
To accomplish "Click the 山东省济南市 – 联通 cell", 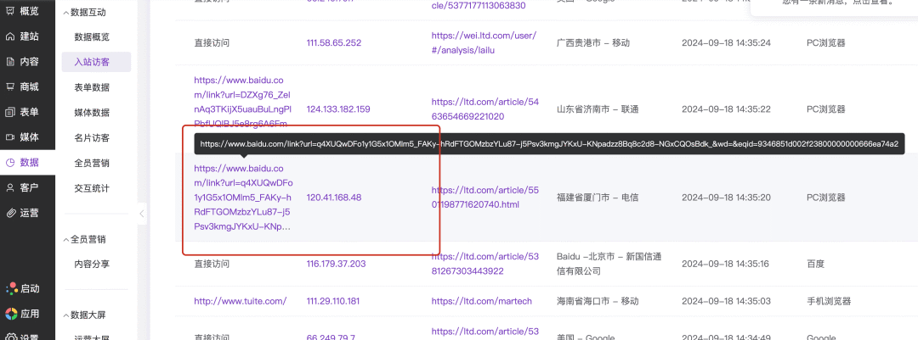I will pyautogui.click(x=598, y=109).
